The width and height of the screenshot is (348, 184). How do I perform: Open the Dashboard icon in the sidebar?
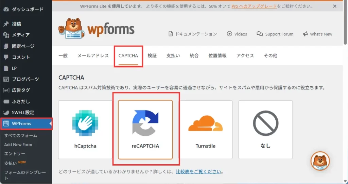tap(6, 9)
